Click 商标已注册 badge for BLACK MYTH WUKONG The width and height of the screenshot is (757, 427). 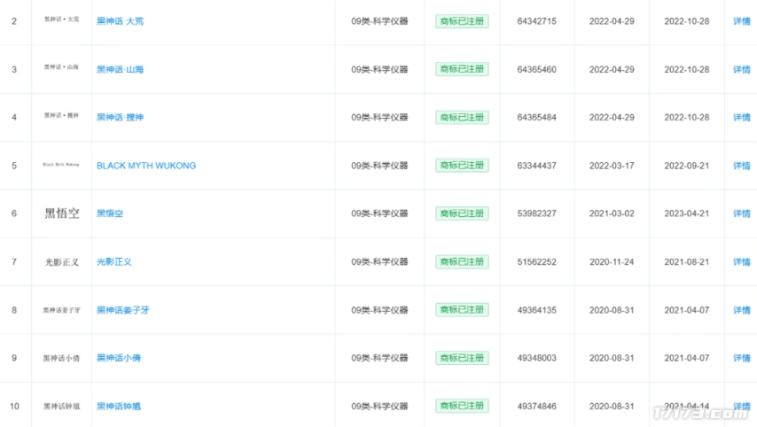point(462,165)
